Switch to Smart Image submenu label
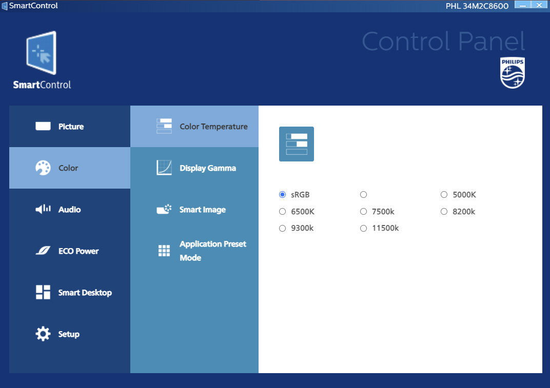The image size is (550, 388). click(202, 210)
